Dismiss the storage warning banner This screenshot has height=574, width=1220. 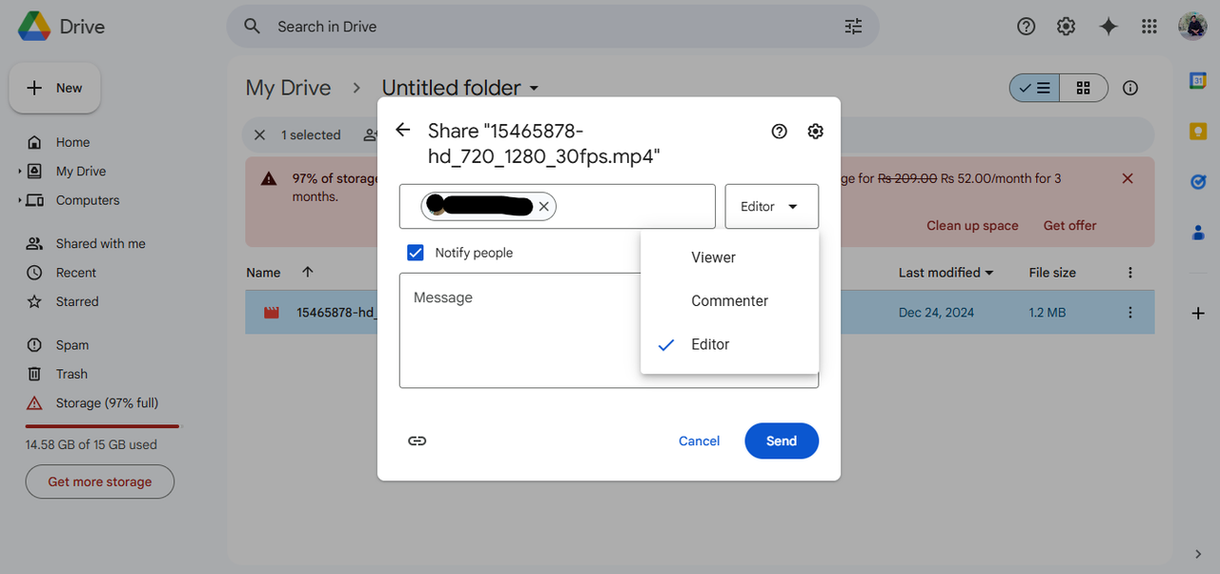pyautogui.click(x=1128, y=178)
